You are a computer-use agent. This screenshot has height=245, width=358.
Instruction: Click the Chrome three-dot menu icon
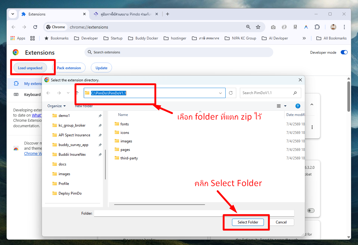pyautogui.click(x=344, y=27)
